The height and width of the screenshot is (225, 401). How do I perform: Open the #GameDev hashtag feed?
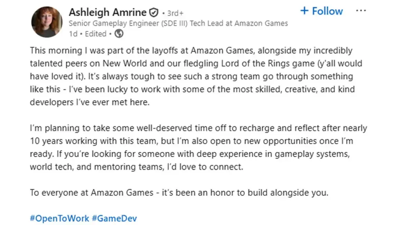115,218
